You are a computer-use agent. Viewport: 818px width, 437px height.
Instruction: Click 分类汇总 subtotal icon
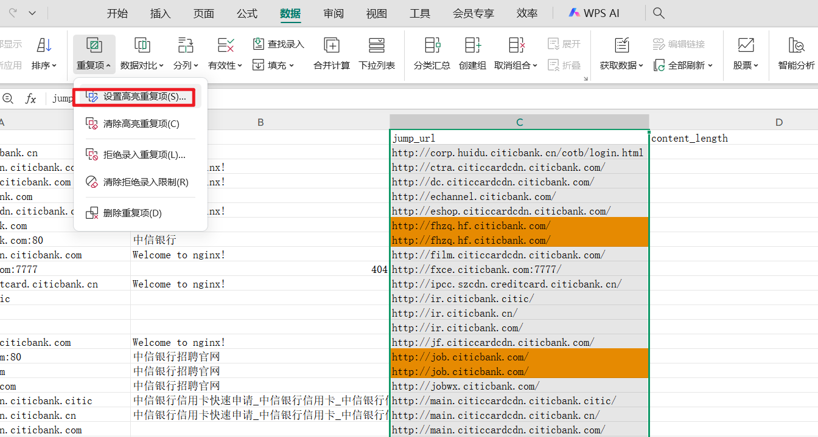tap(432, 45)
